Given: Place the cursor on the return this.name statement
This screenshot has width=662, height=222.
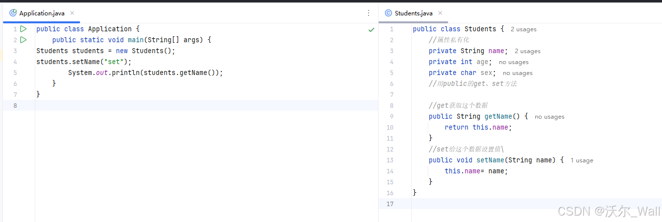Looking at the screenshot, I should coord(478,127).
